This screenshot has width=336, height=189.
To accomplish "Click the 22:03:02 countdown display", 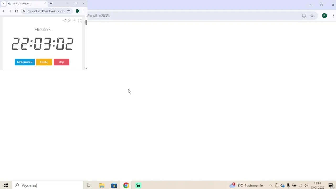I will [x=43, y=44].
